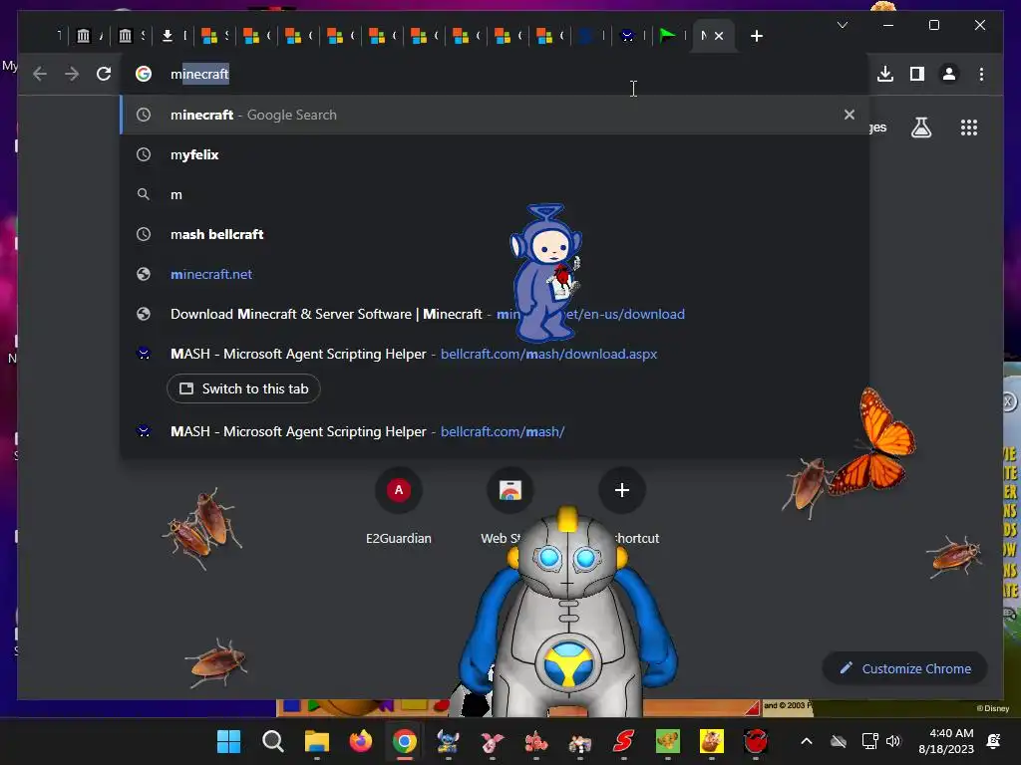Switch to the dark blue square tab
The image size is (1021, 765).
pos(586,36)
